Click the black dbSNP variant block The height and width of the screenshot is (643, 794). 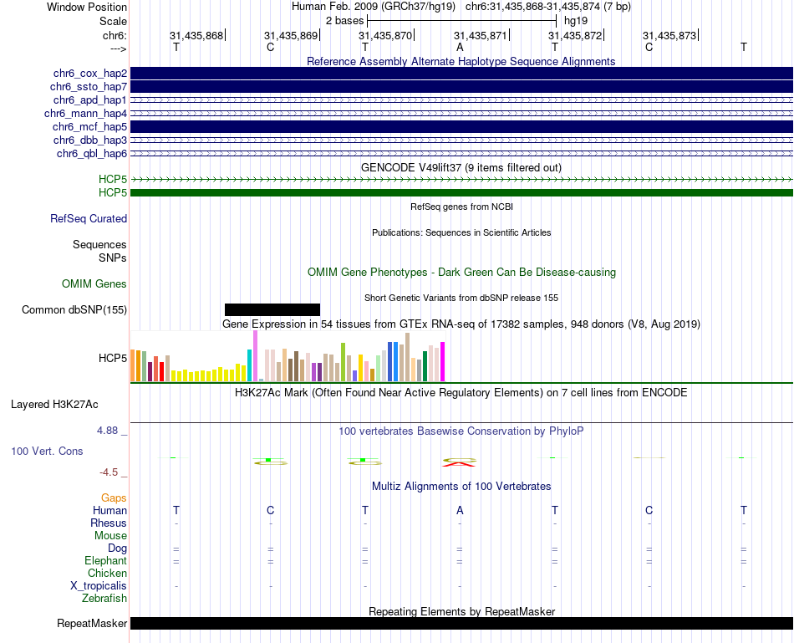pyautogui.click(x=272, y=309)
